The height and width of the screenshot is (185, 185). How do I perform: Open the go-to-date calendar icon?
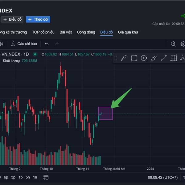46,177
